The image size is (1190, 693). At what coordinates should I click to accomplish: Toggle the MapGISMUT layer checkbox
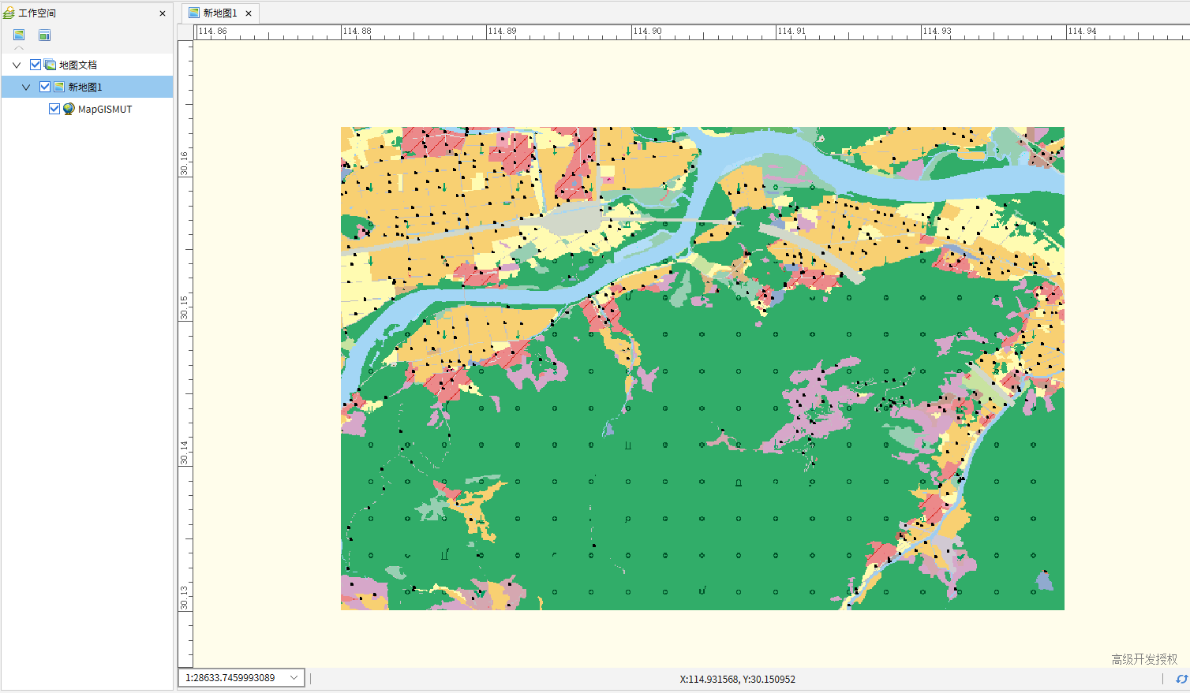(x=54, y=109)
